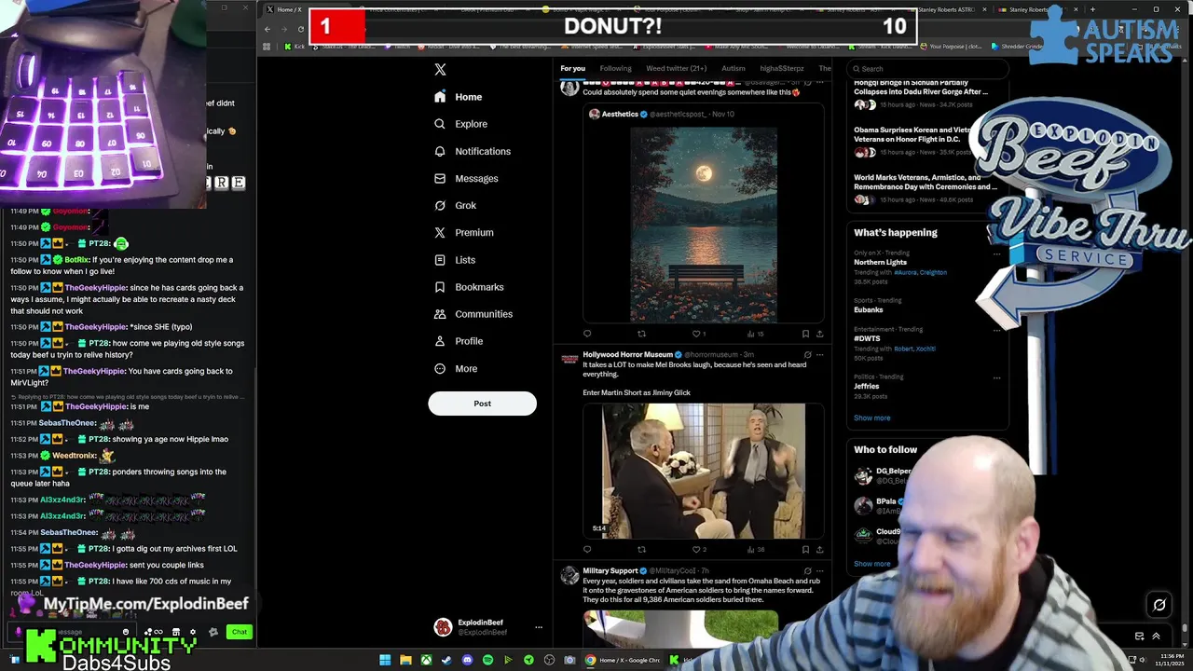Open Jeffries trend options menu

pyautogui.click(x=996, y=377)
